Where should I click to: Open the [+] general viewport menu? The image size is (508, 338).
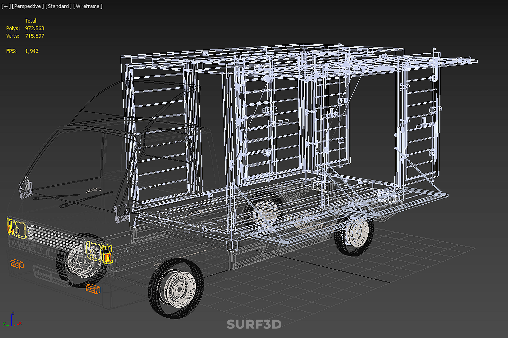[x=6, y=6]
